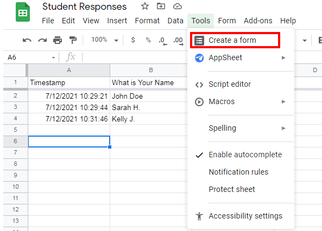Click the John Doe cell
Image resolution: width=322 pixels, height=231 pixels.
coord(149,96)
